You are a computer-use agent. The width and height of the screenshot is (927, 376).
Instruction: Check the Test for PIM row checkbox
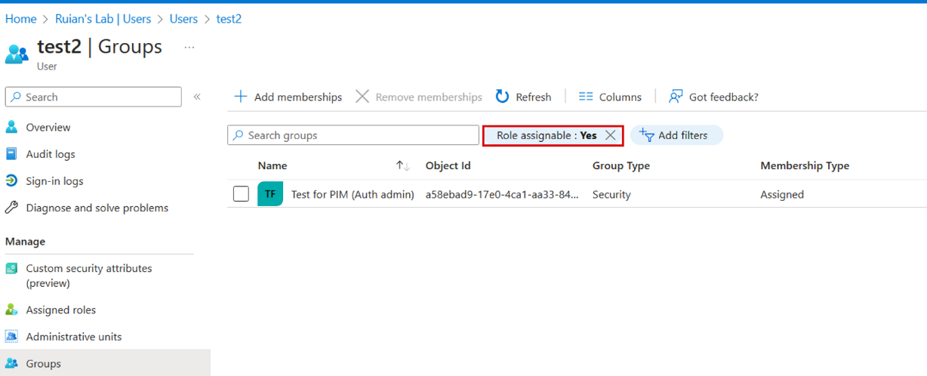pyautogui.click(x=241, y=194)
